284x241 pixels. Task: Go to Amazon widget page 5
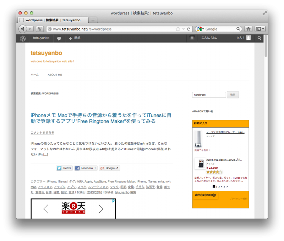pyautogui.click(x=224, y=186)
